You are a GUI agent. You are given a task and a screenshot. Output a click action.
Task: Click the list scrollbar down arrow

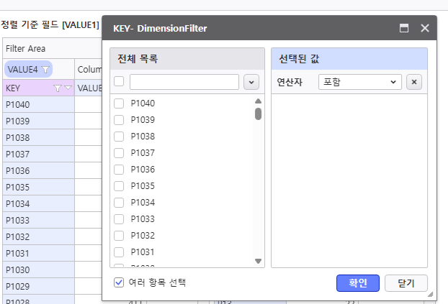[258, 261]
